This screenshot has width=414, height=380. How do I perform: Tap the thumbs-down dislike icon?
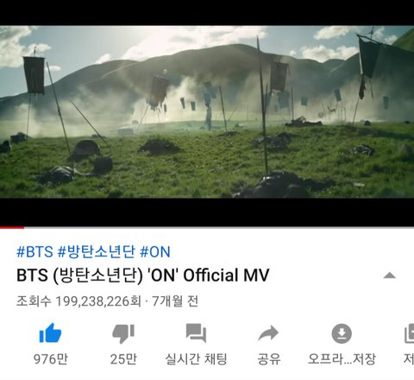[123, 334]
